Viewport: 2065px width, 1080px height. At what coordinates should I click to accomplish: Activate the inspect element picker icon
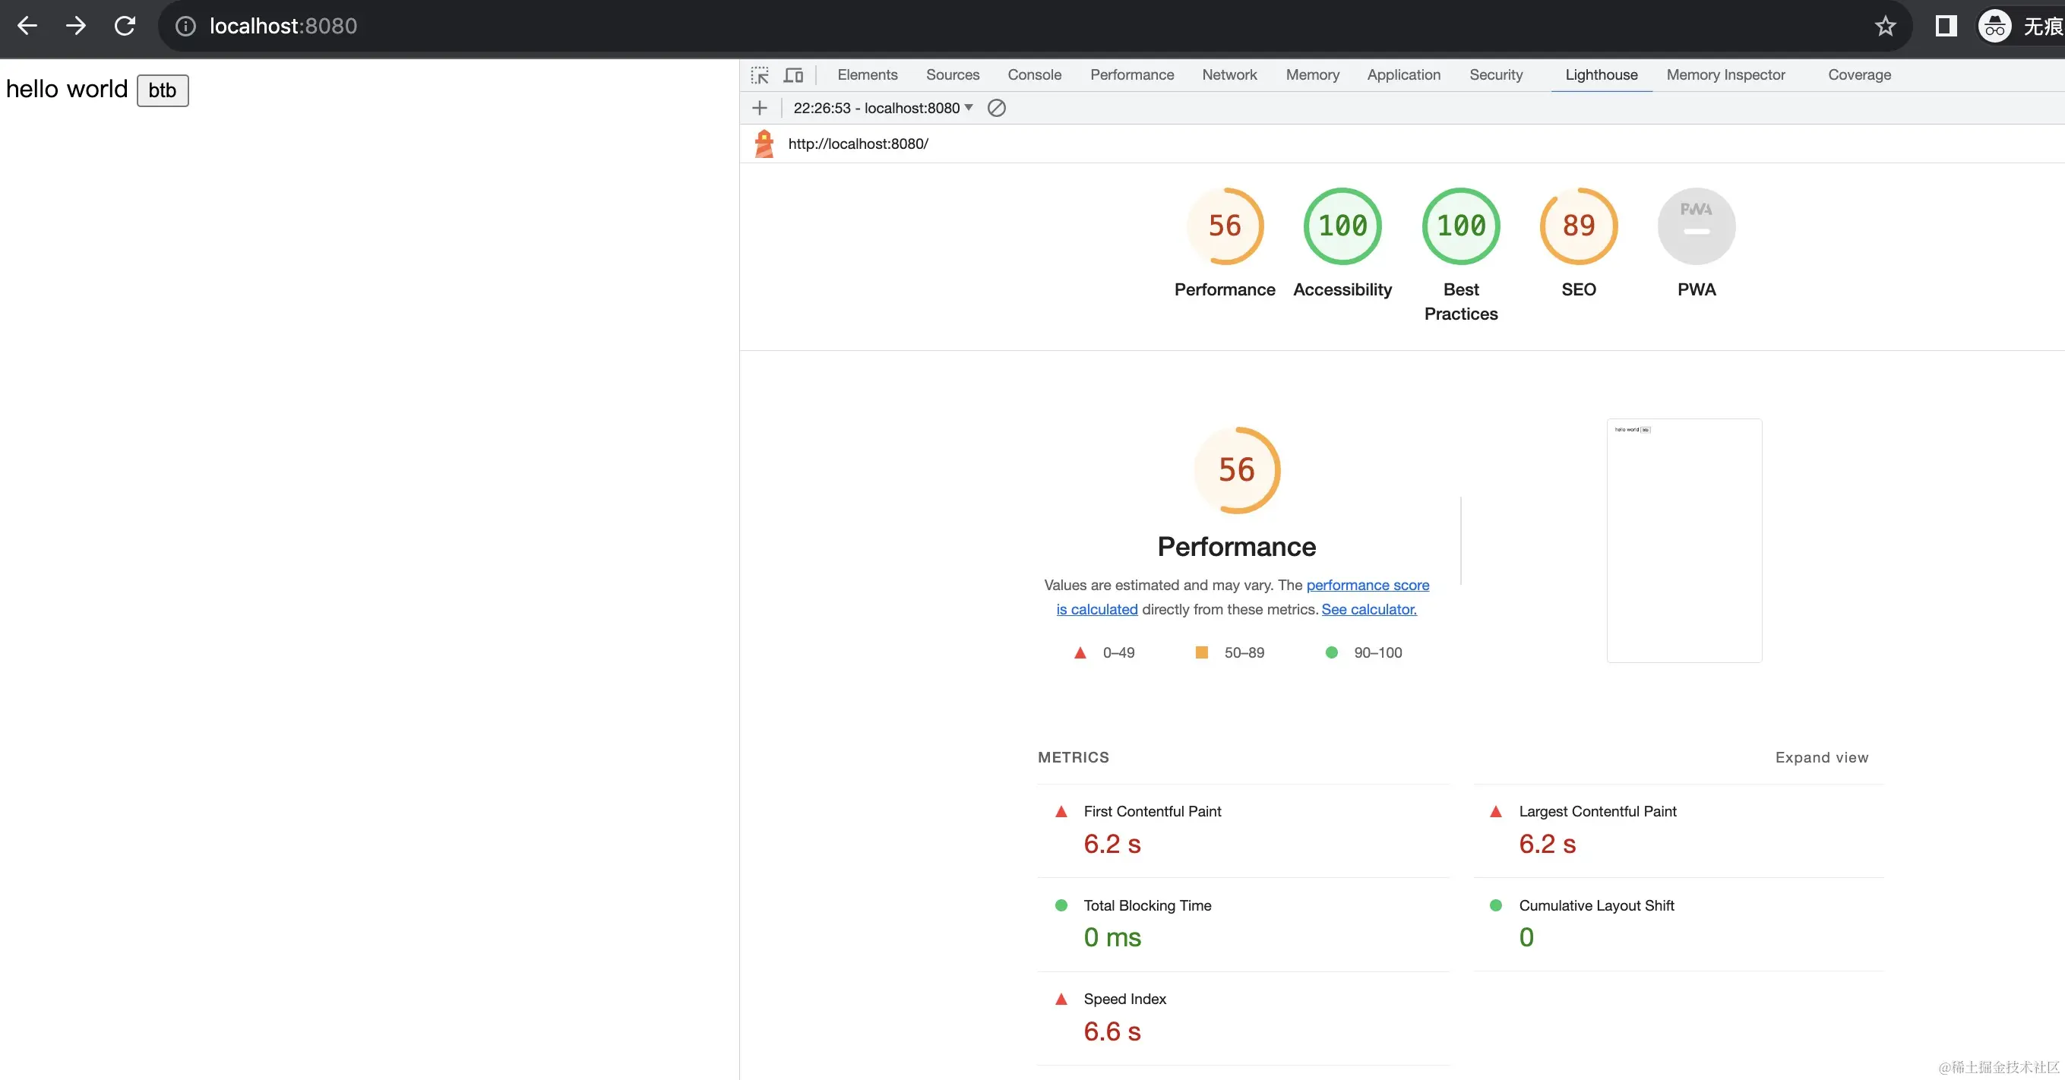pos(759,75)
